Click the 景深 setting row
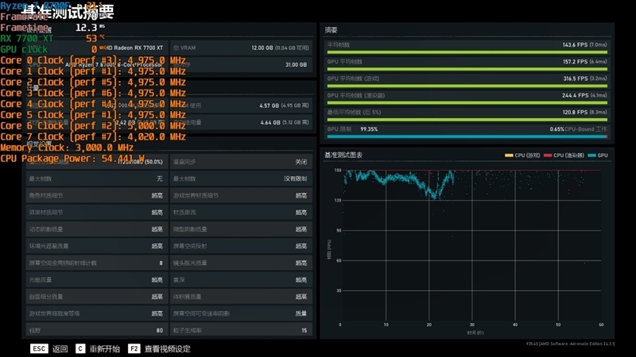636x357 pixels. 240,279
